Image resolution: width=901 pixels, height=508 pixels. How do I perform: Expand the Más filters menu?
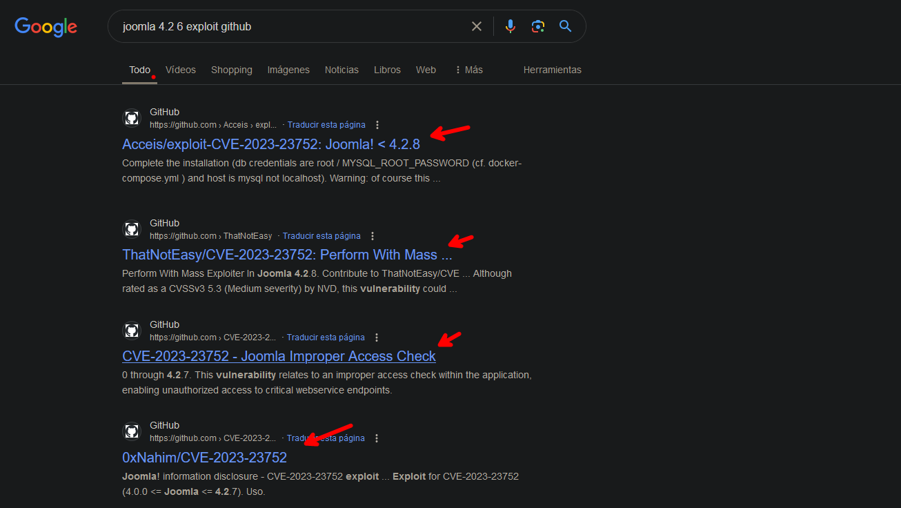468,70
